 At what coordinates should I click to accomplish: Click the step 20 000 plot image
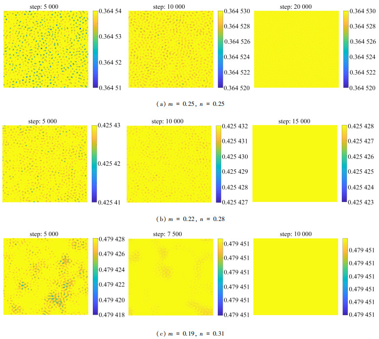(296, 49)
